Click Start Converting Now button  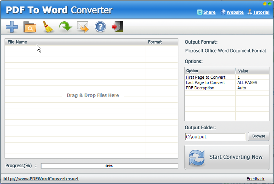(227, 157)
